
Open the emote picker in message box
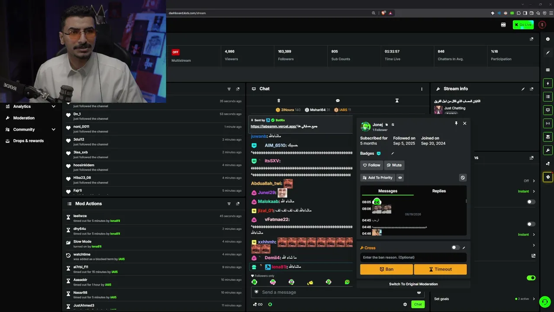click(419, 292)
